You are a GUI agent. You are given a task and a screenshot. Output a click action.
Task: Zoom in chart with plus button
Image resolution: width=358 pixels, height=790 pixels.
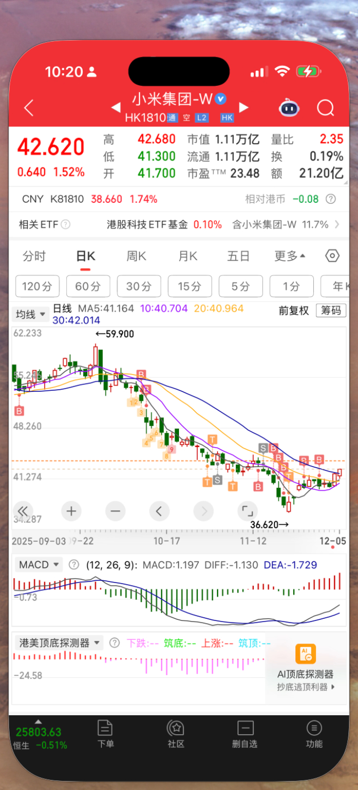point(71,510)
